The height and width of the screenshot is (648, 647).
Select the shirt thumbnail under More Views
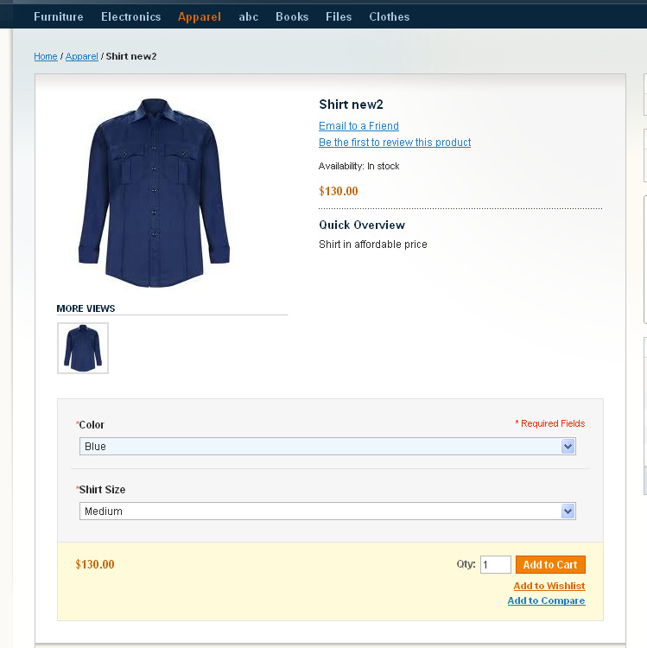83,348
